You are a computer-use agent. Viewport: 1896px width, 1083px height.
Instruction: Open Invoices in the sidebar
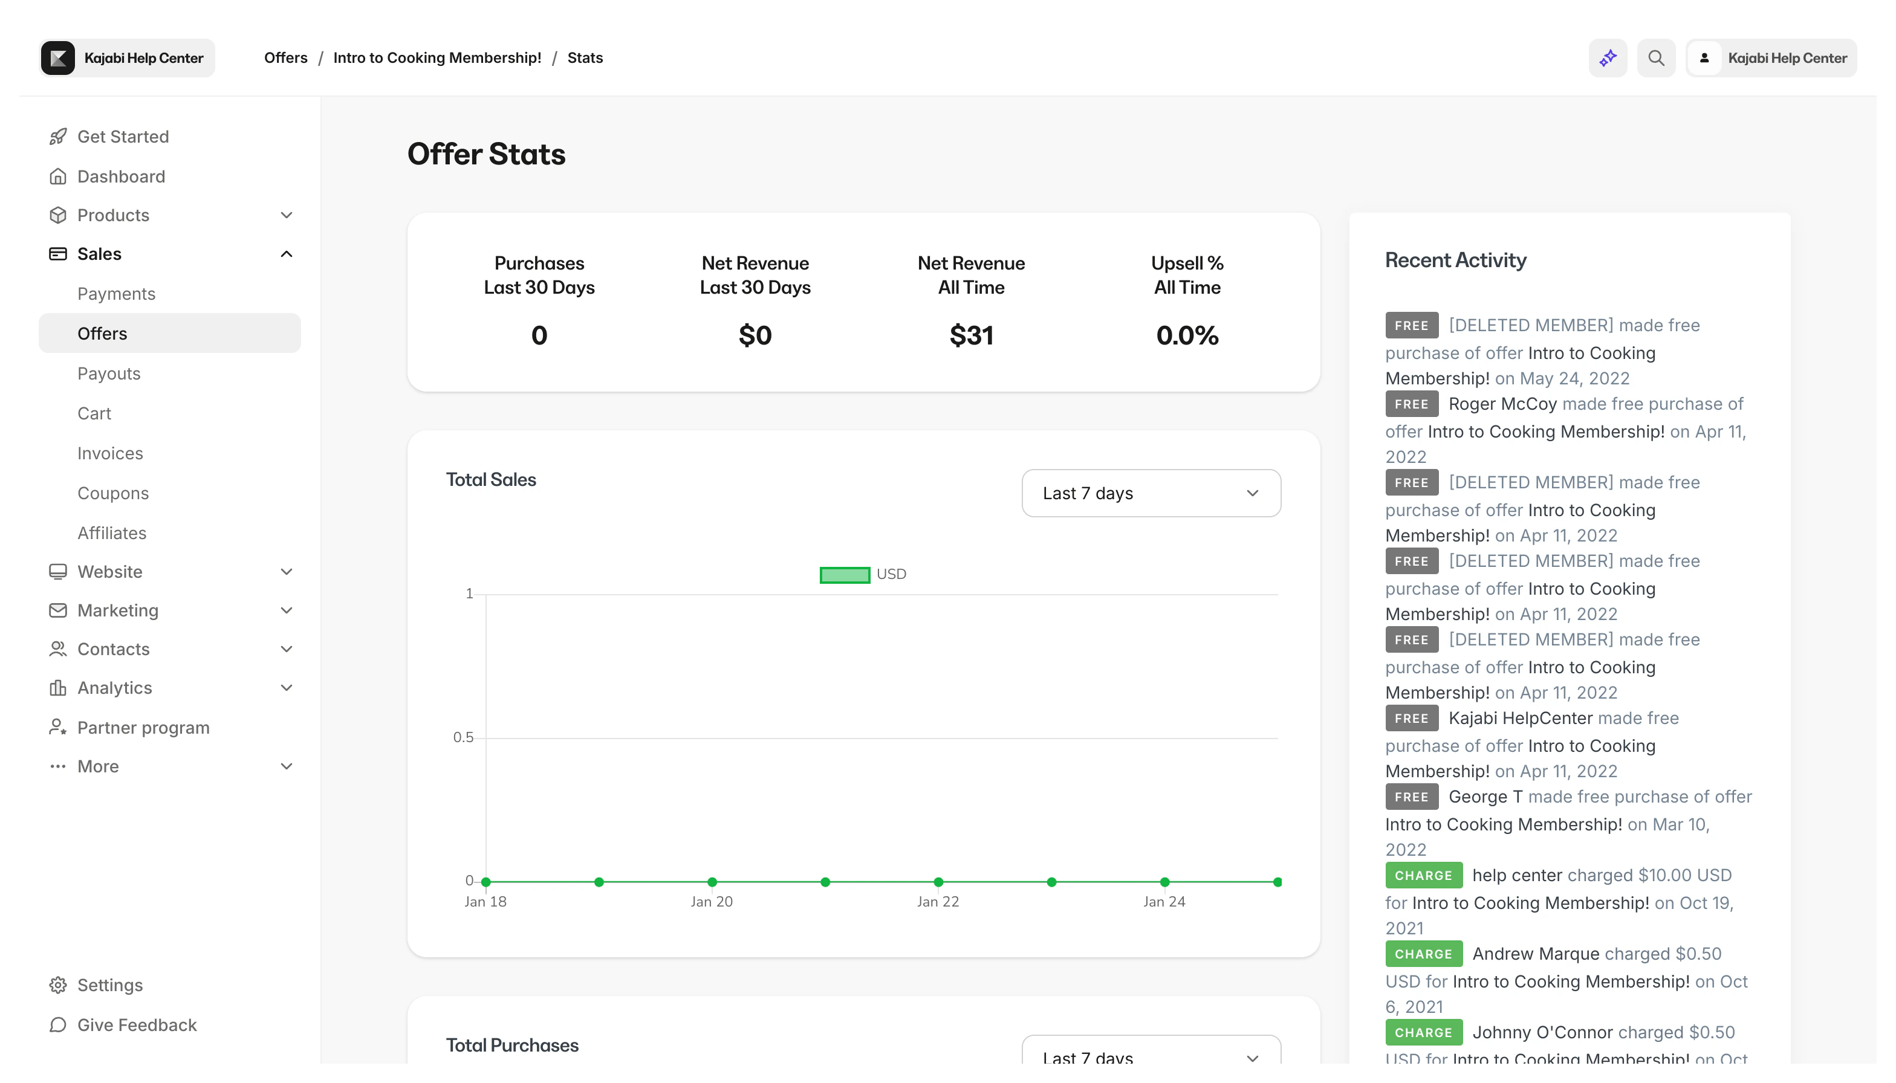pos(110,454)
